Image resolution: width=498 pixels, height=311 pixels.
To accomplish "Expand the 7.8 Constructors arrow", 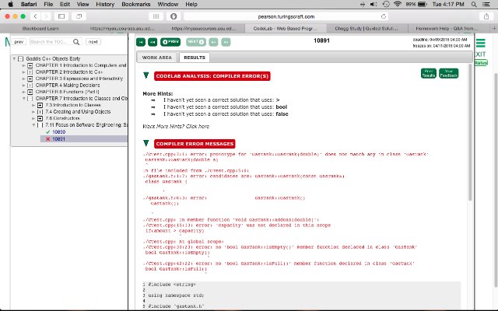I will [33, 118].
